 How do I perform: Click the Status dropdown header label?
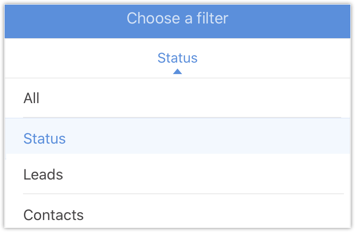pos(177,58)
